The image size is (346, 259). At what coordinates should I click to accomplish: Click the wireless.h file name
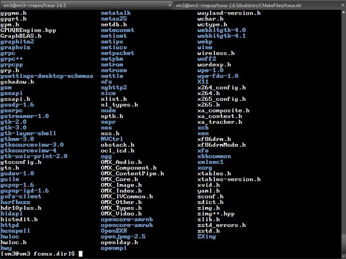[x=216, y=53]
